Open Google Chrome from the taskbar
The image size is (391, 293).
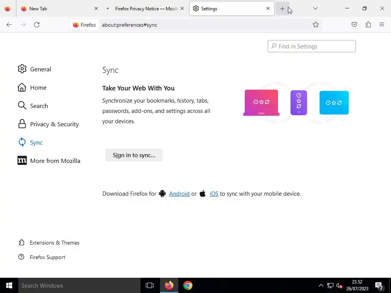click(188, 285)
